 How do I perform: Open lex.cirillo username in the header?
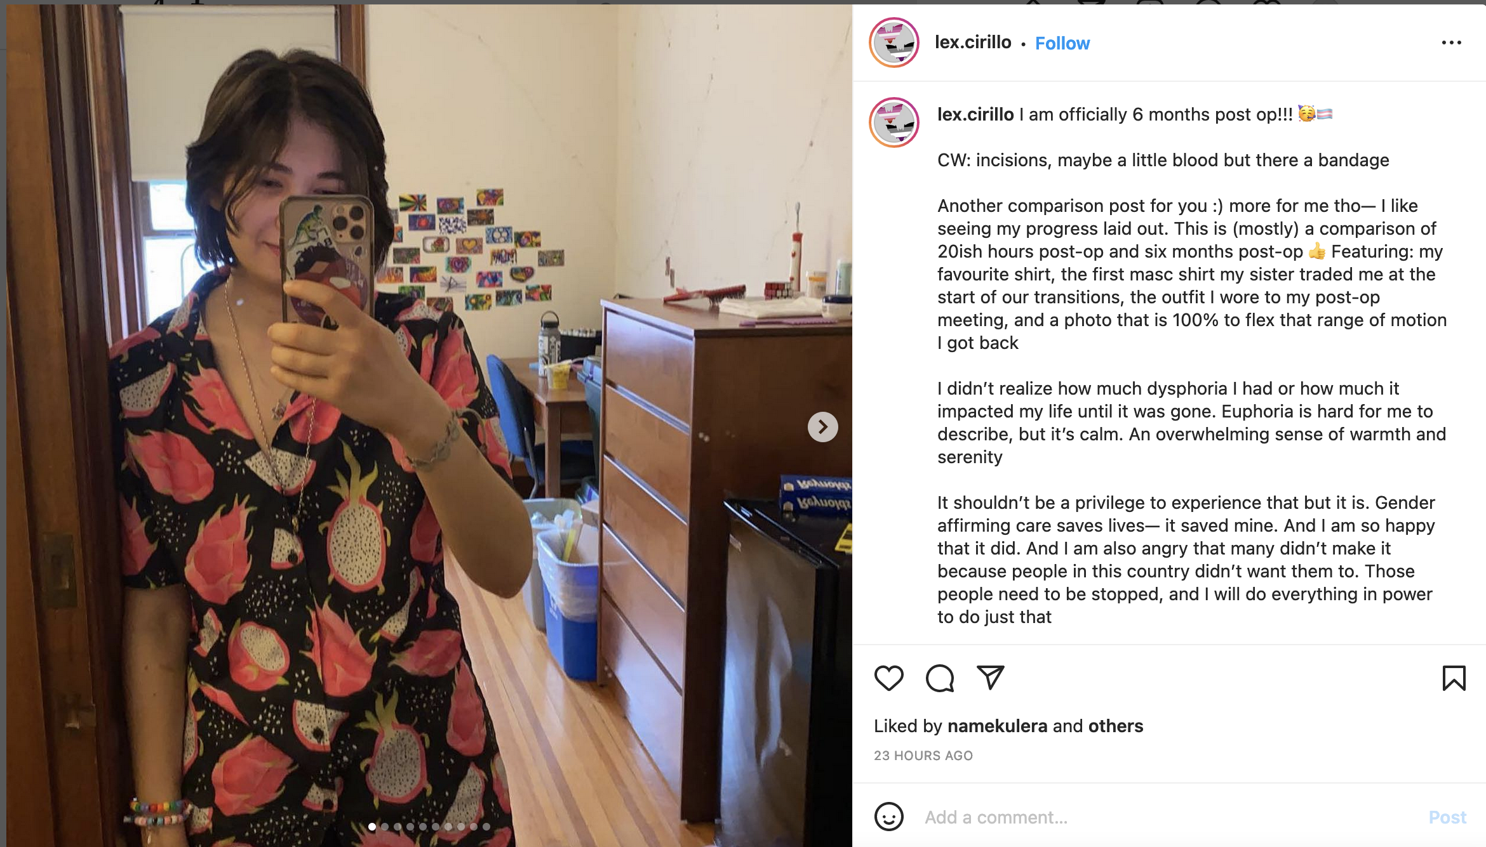pyautogui.click(x=973, y=42)
